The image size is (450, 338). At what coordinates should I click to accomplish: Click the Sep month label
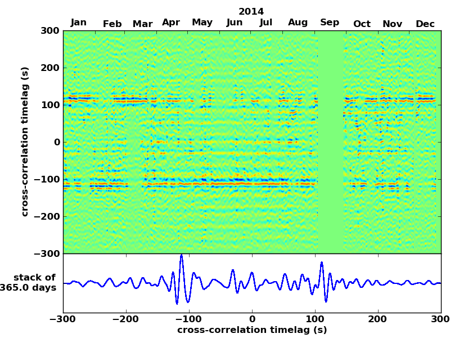330,23
